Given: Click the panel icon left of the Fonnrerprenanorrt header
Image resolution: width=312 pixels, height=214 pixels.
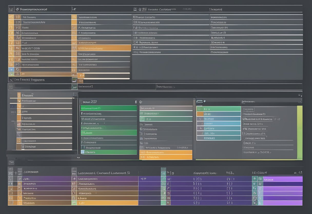Looking at the screenshot, I should click(11, 10).
